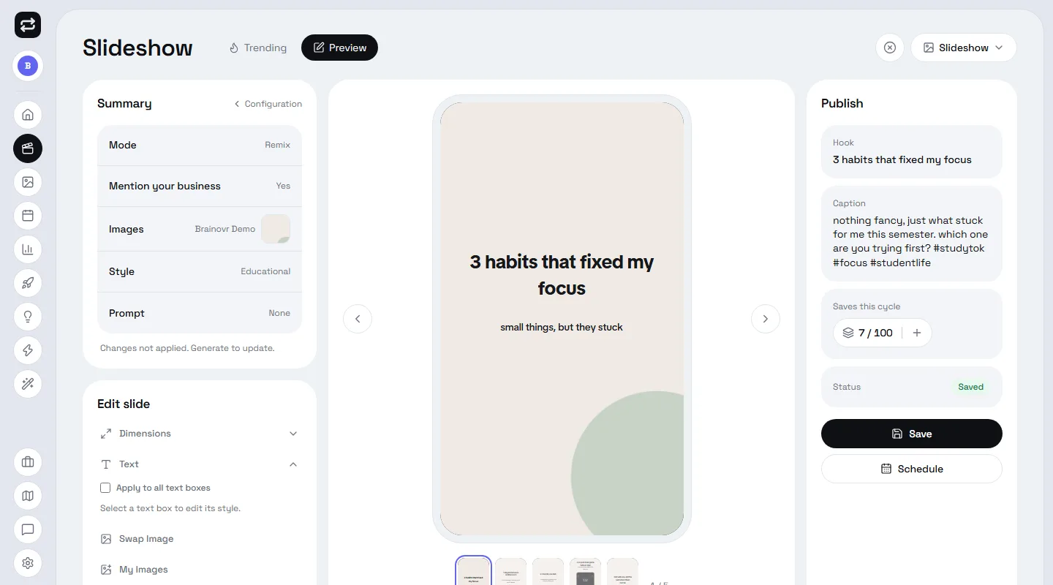Viewport: 1053px width, 585px height.
Task: Go to the next slide arrow
Action: (766, 319)
